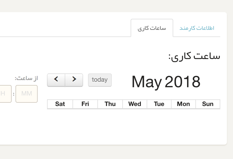233x159 pixels.
Task: Click the Wed weekday label
Action: tap(134, 104)
